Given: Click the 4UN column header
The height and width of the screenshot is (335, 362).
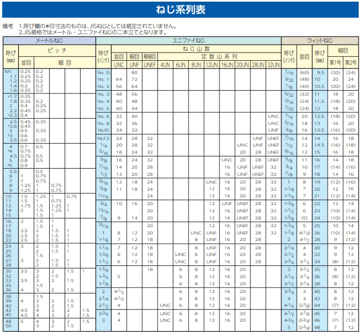Looking at the screenshot, I should (165, 64).
